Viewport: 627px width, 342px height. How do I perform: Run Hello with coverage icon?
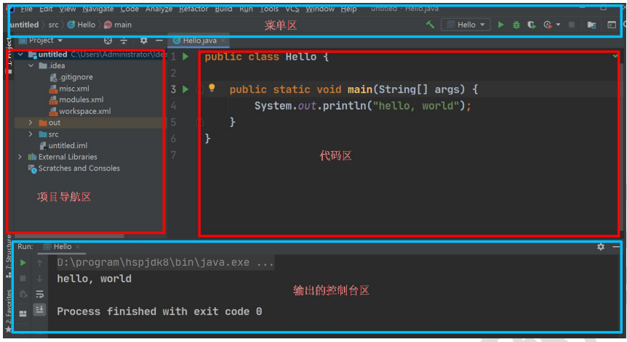point(532,25)
